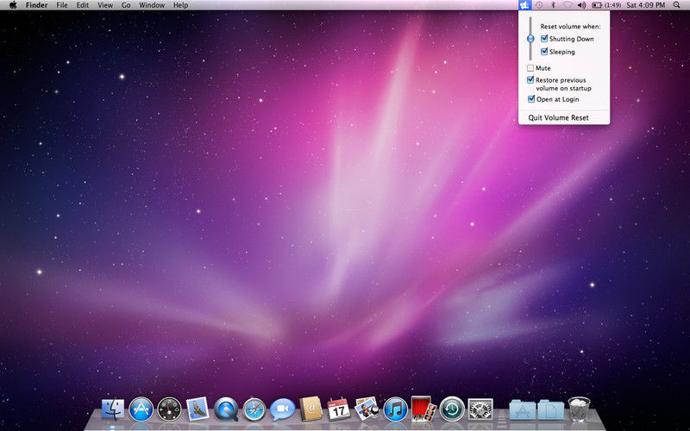Open the Help menu

pos(180,5)
